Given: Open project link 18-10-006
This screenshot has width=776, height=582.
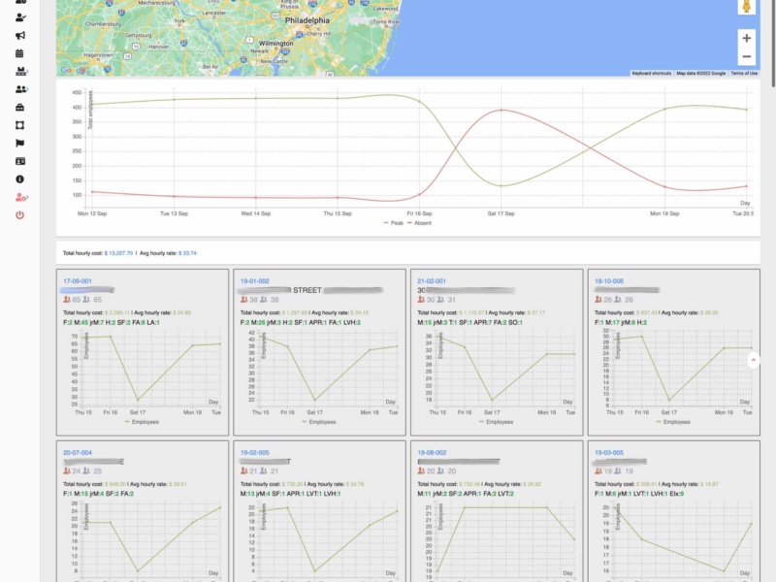Looking at the screenshot, I should click(609, 281).
